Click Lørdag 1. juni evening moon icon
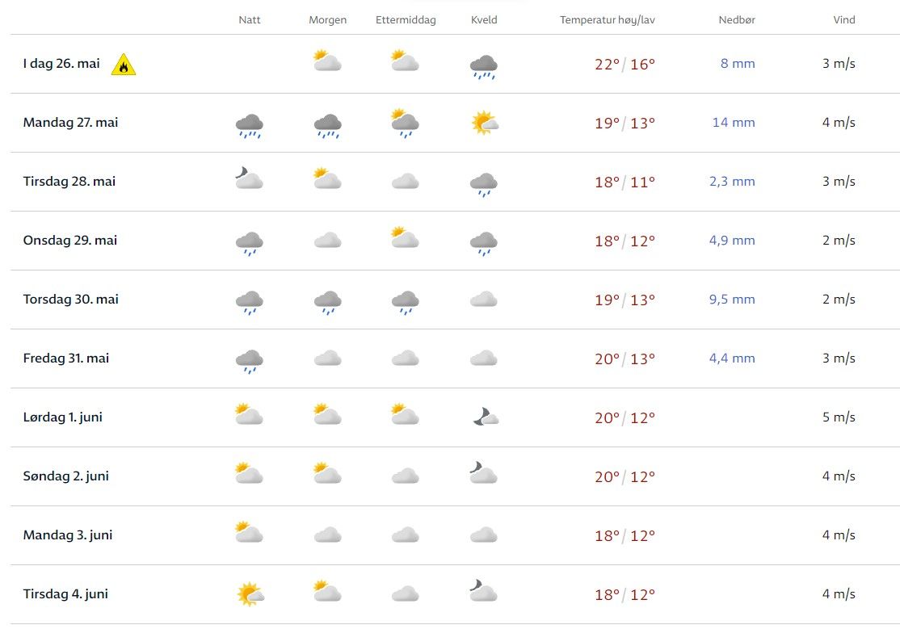 (485, 417)
